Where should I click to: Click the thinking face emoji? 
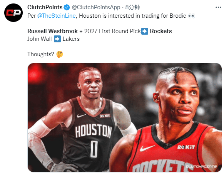[60, 54]
